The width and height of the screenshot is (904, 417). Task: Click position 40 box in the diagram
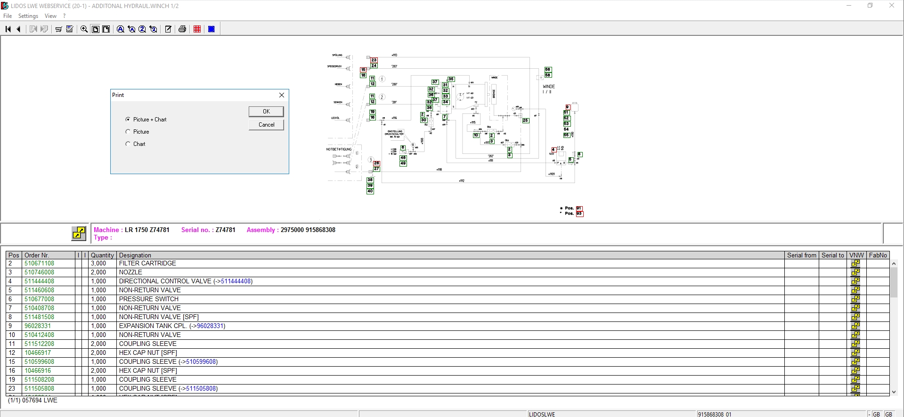tap(370, 191)
